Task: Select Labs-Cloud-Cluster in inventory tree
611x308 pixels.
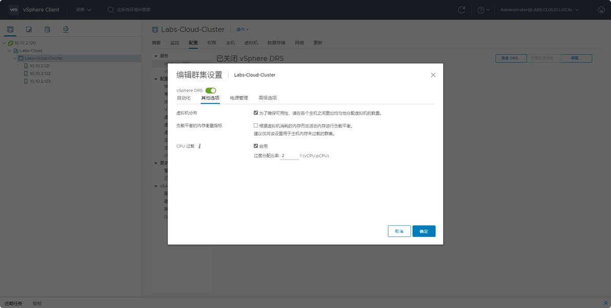Action: [x=44, y=58]
